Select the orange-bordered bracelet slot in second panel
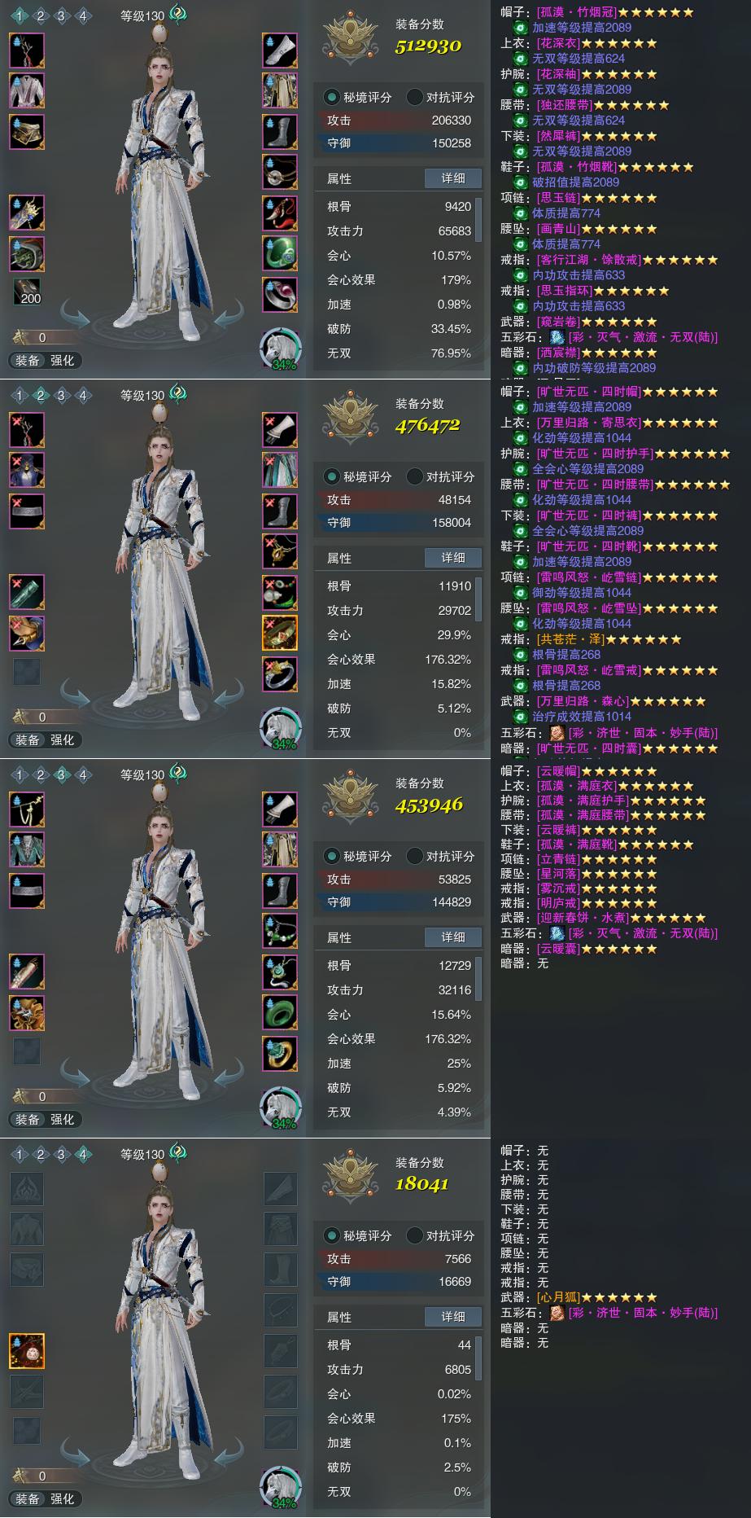Screen dimensions: 751x1518 click(279, 633)
